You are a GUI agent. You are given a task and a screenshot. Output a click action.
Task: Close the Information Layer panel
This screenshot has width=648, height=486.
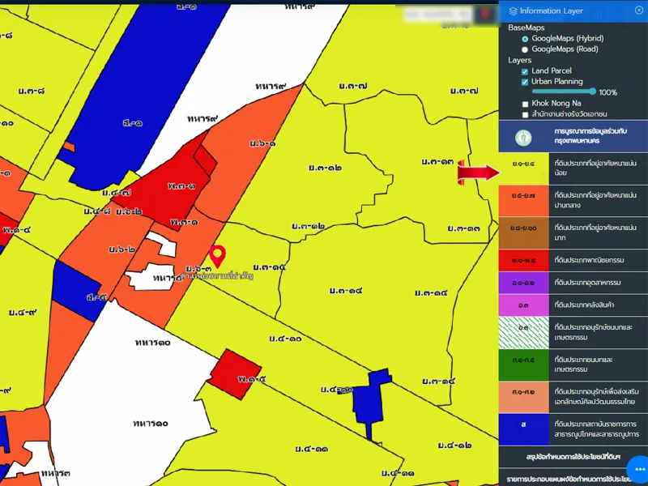point(639,11)
